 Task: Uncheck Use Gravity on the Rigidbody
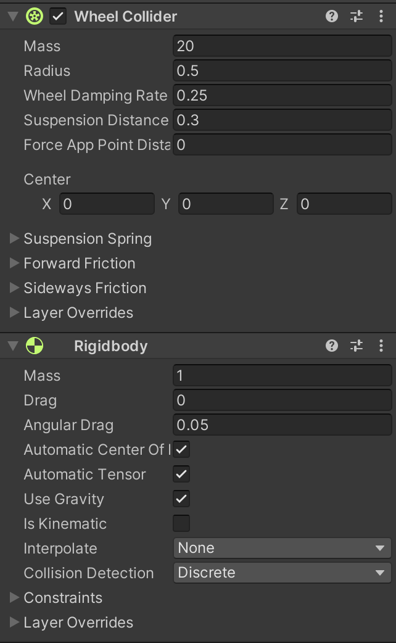pyautogui.click(x=181, y=499)
